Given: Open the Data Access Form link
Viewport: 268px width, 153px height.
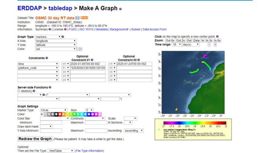Looking at the screenshot, I should point(154,29).
